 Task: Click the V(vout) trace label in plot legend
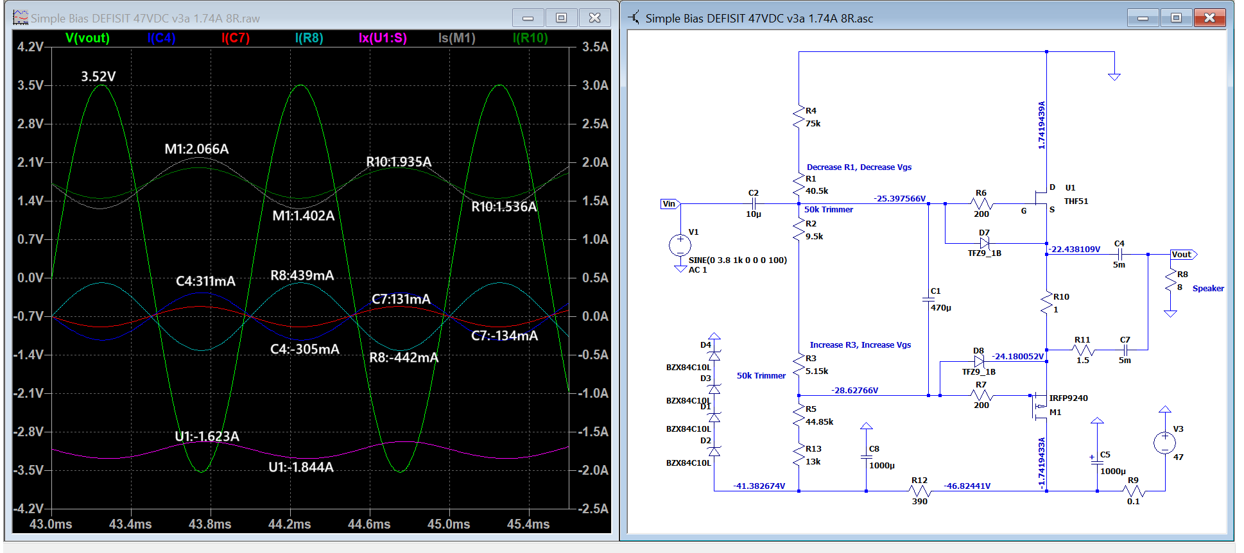[87, 38]
